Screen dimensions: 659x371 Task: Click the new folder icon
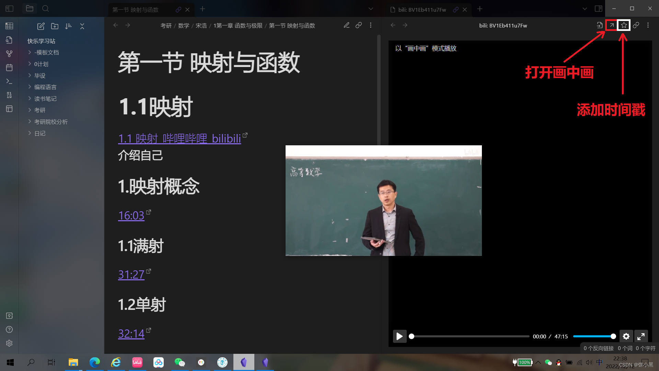(x=55, y=26)
